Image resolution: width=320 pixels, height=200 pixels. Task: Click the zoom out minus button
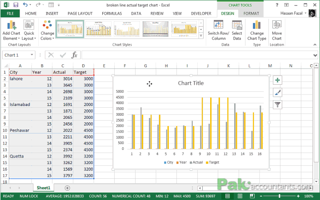(x=261, y=196)
